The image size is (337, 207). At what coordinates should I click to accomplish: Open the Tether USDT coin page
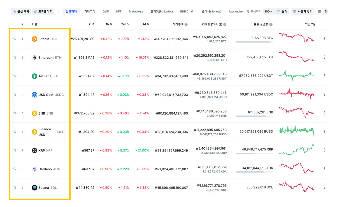pyautogui.click(x=49, y=76)
